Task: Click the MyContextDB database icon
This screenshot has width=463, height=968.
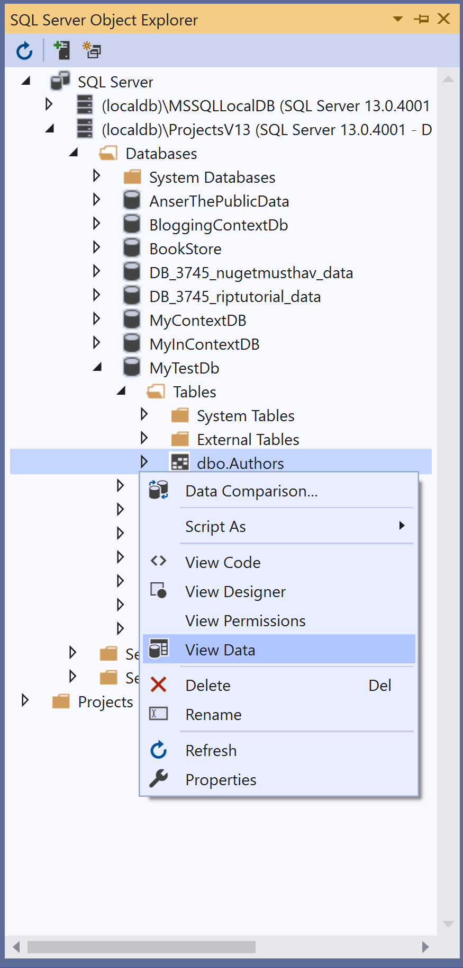Action: [132, 319]
